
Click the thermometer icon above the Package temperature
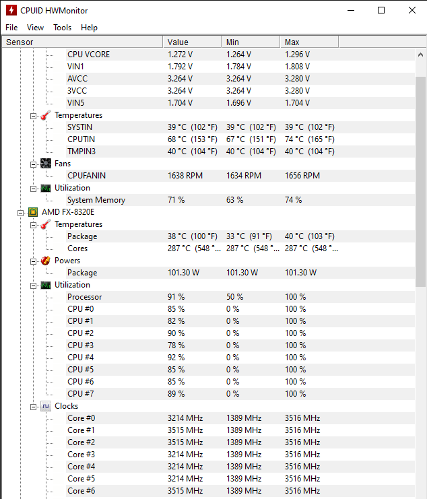[46, 224]
